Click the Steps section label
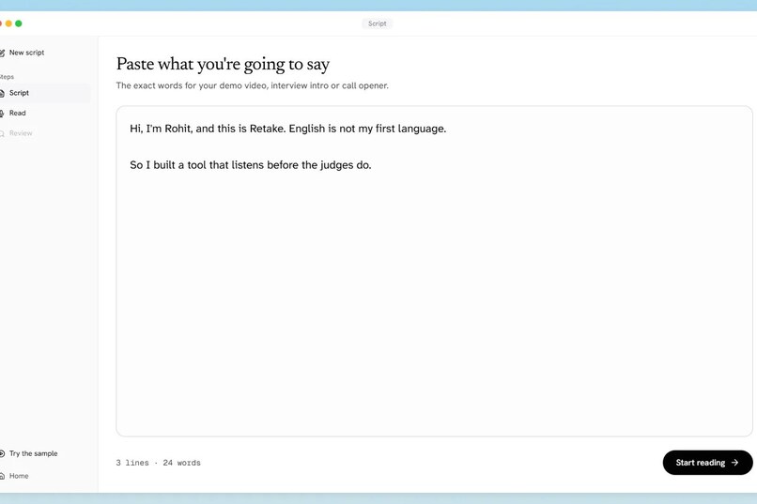This screenshot has width=757, height=504. pos(7,77)
